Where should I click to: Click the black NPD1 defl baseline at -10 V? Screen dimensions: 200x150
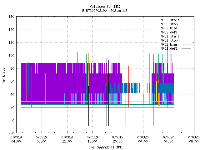[97, 126]
